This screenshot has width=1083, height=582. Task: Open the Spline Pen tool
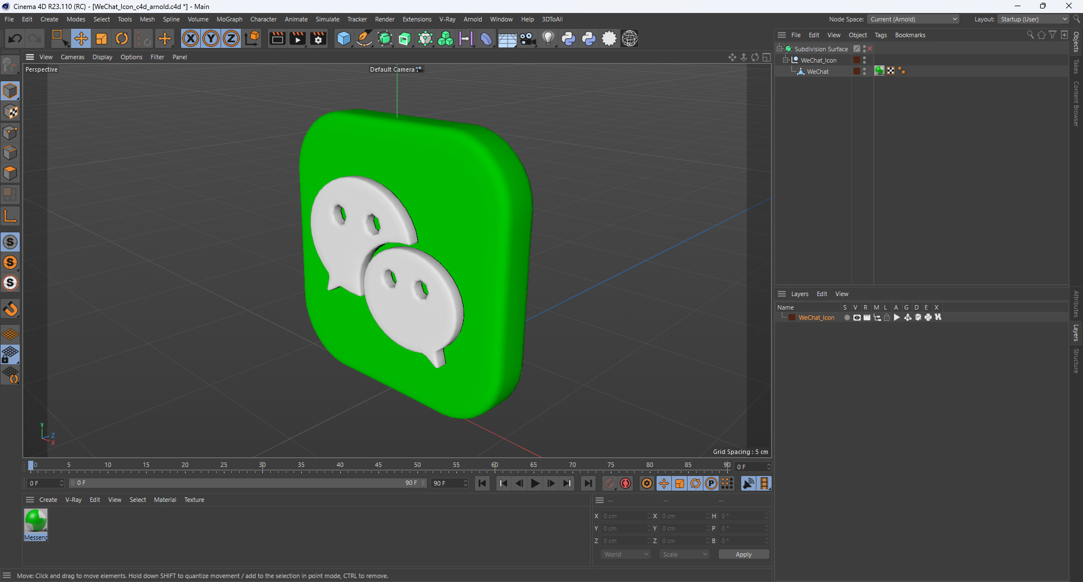(x=364, y=38)
